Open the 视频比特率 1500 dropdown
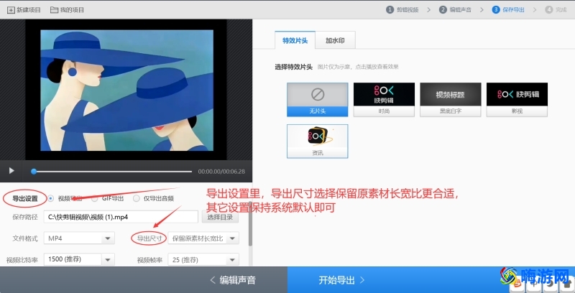Image resolution: width=575 pixels, height=293 pixels. tap(79, 259)
